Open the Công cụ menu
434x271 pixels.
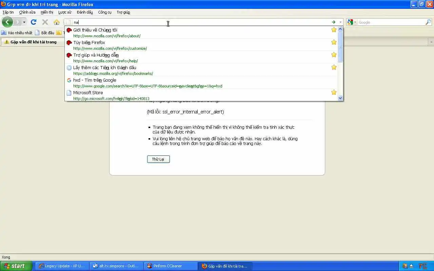click(105, 12)
